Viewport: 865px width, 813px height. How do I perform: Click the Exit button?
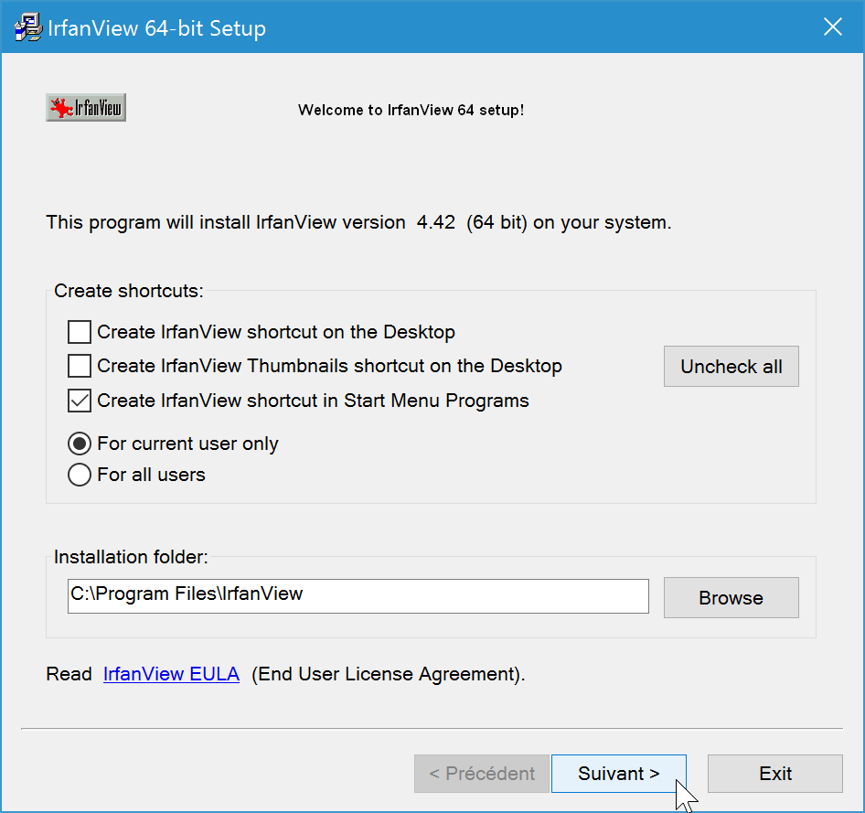775,774
